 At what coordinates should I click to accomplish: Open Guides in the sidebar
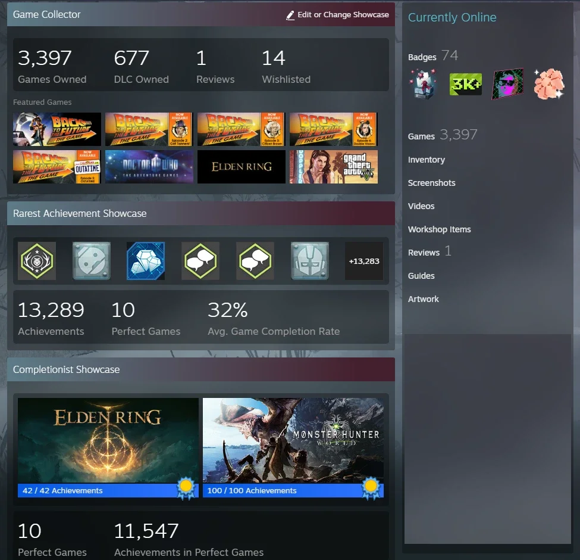point(421,276)
